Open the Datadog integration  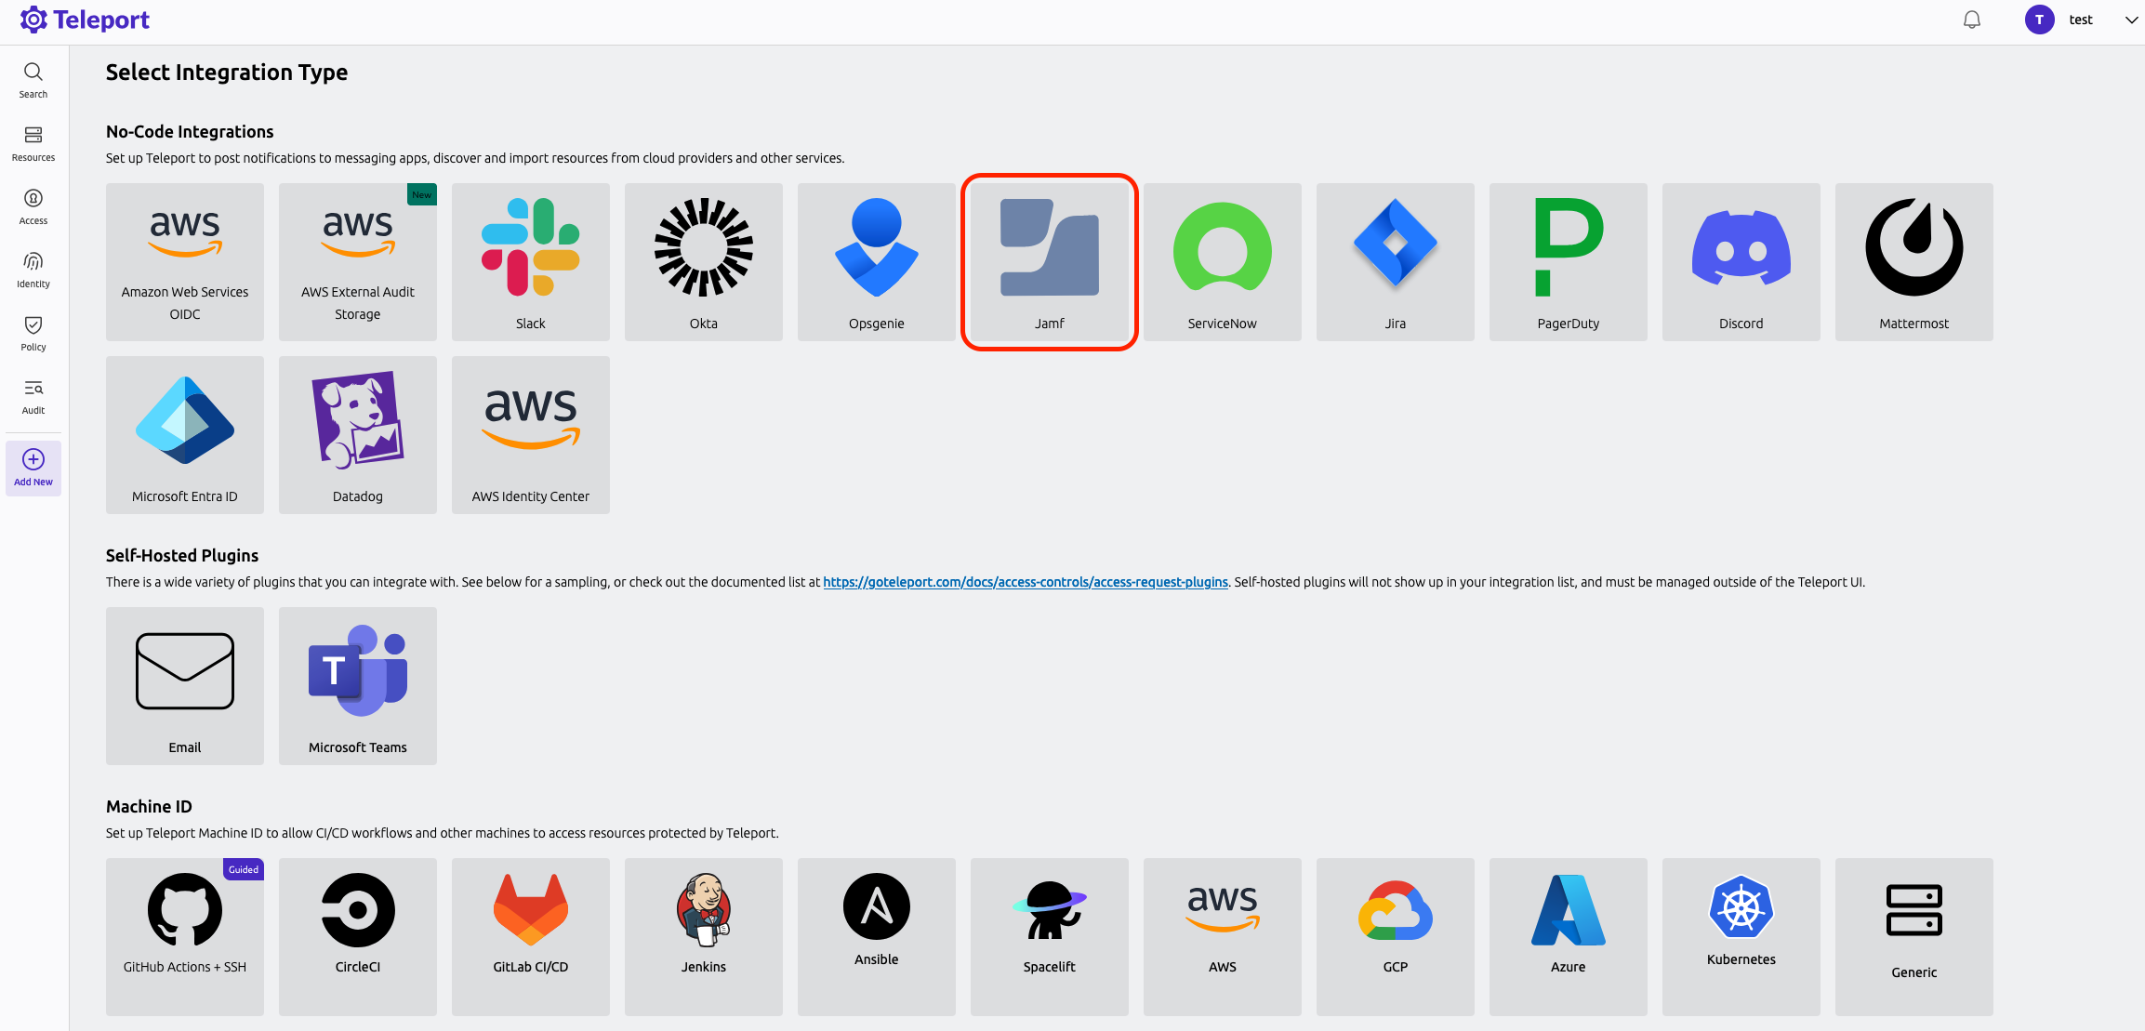coord(357,434)
